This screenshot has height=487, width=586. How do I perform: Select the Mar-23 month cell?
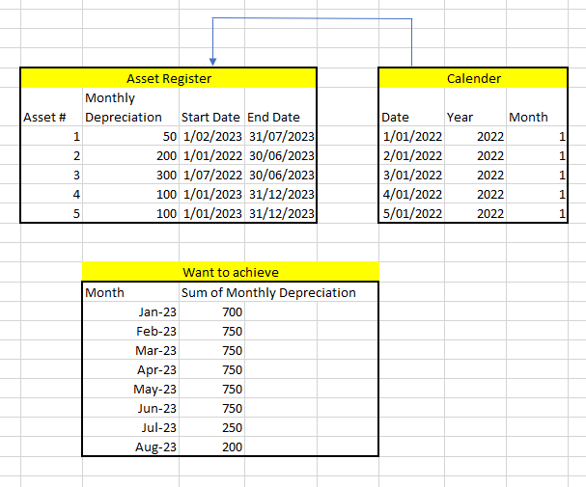click(x=130, y=350)
